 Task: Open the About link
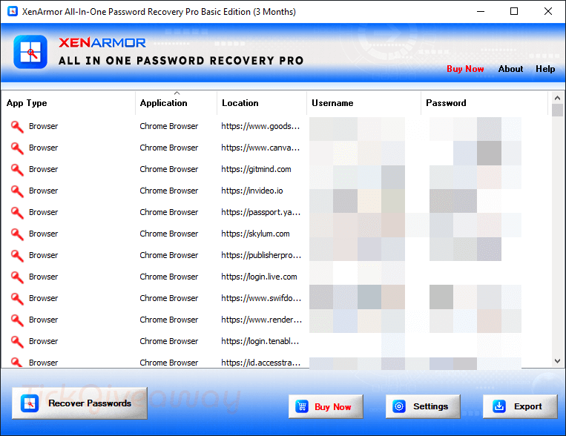pos(510,69)
